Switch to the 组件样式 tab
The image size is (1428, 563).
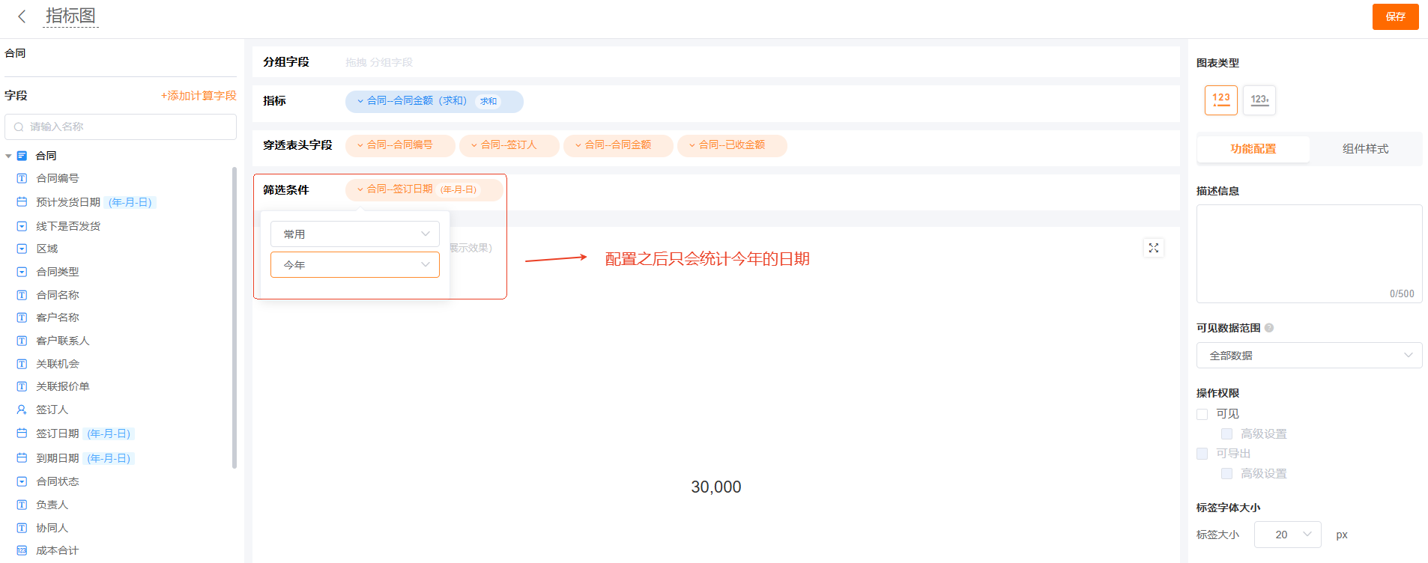tap(1364, 149)
